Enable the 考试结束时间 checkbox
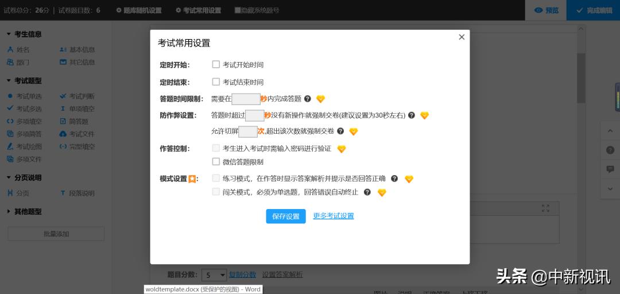Viewport: 620px width, 294px height. click(216, 82)
